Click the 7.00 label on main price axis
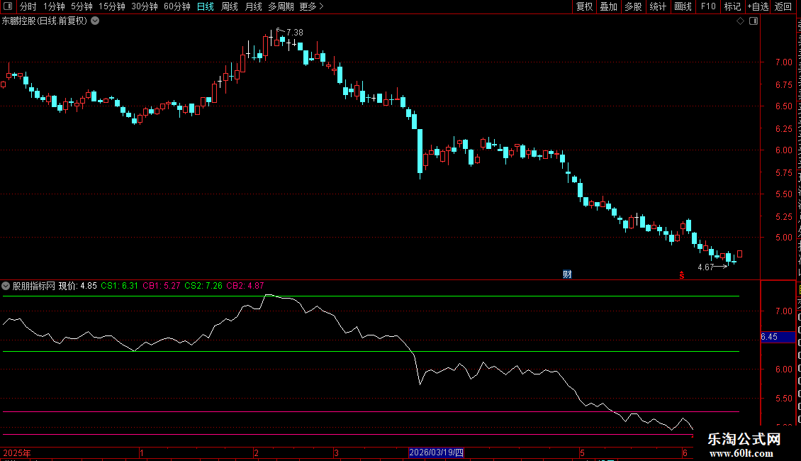This screenshot has height=461, width=801. pos(783,62)
